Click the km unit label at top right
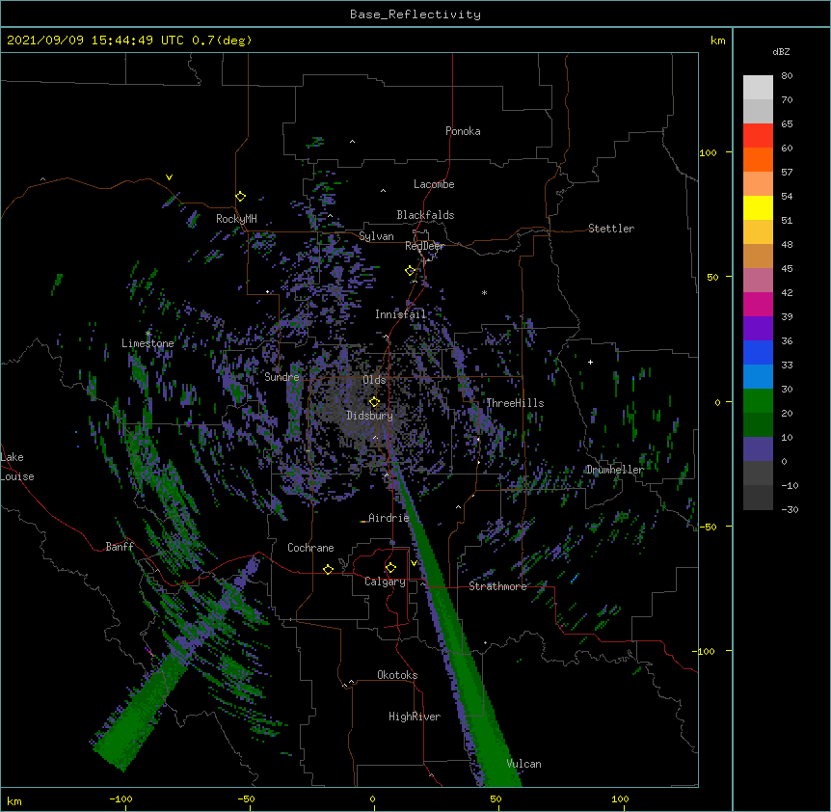Image resolution: width=831 pixels, height=812 pixels. coord(718,41)
